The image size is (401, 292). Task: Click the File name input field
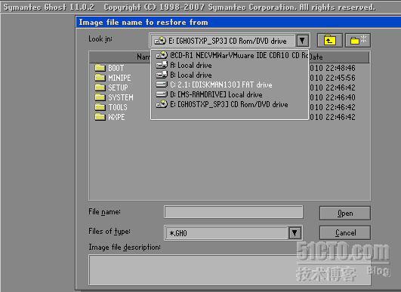tap(233, 212)
